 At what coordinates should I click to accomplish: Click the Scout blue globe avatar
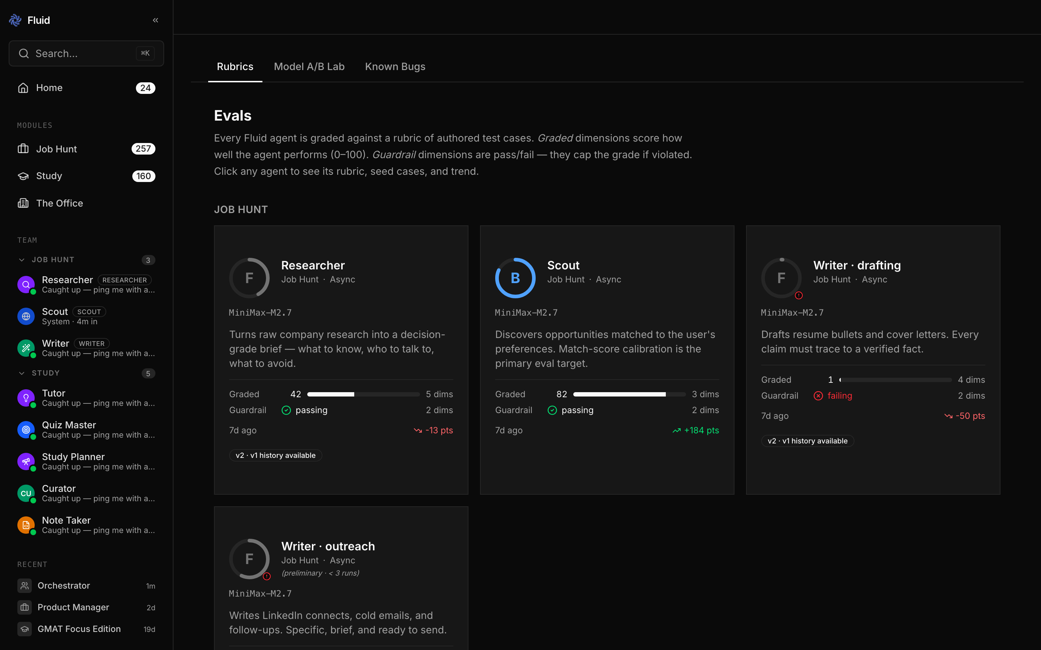(x=26, y=316)
